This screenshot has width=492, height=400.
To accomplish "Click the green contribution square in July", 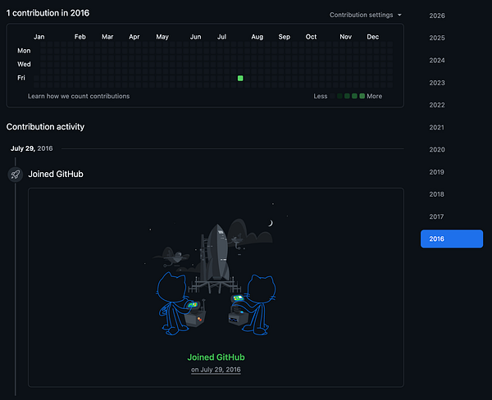I will point(240,78).
